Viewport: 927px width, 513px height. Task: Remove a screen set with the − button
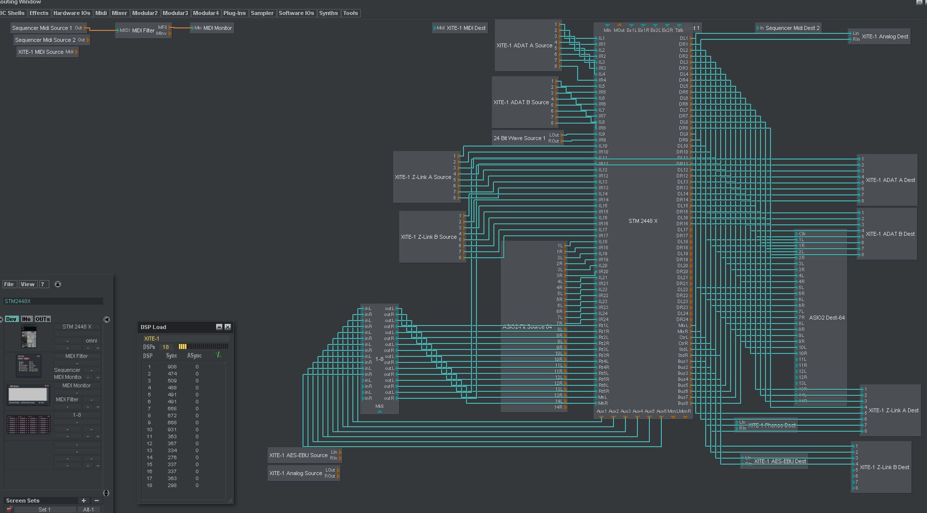(x=96, y=501)
